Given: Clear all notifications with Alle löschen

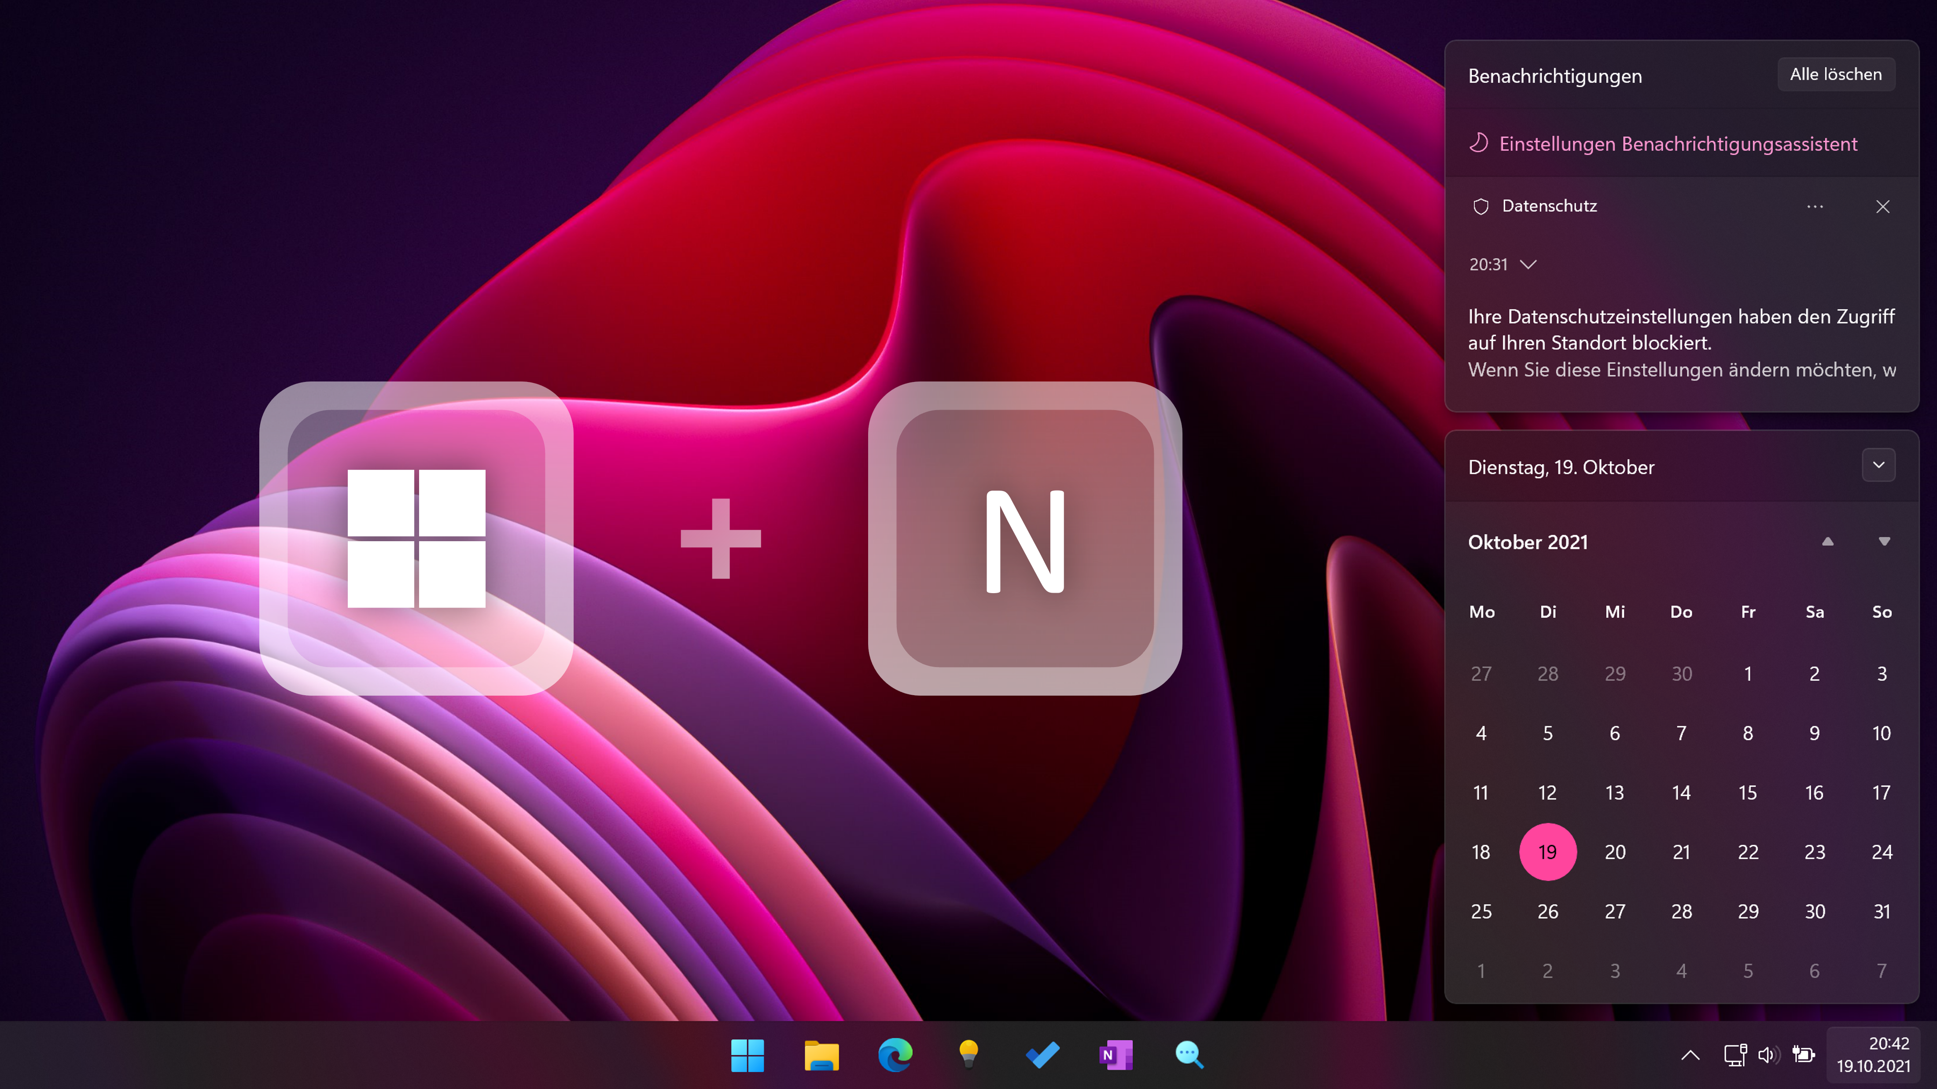Looking at the screenshot, I should pos(1835,74).
